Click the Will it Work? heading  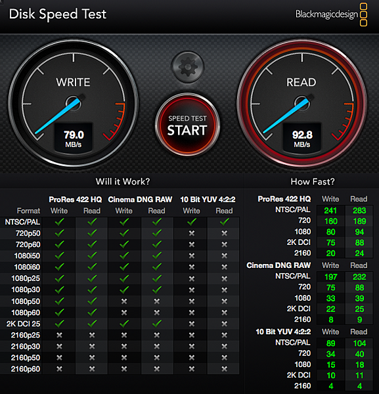tap(123, 181)
